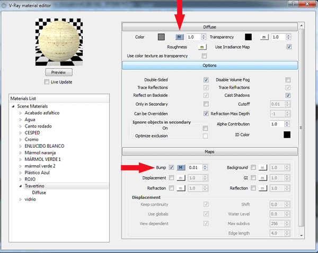The image size is (318, 253).
Task: Uncheck the Double-Sided option
Action: click(206, 80)
